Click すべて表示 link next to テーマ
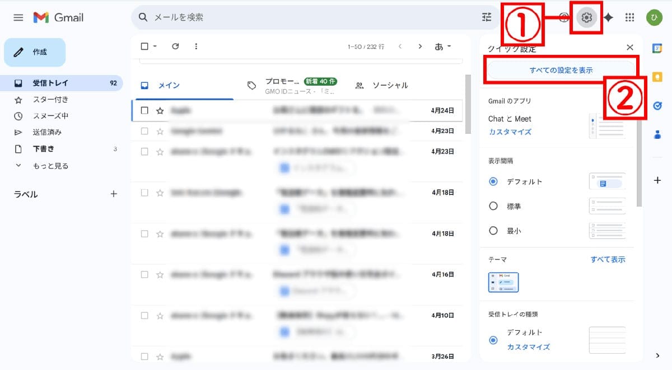Viewport: 672px width, 370px height. [608, 259]
